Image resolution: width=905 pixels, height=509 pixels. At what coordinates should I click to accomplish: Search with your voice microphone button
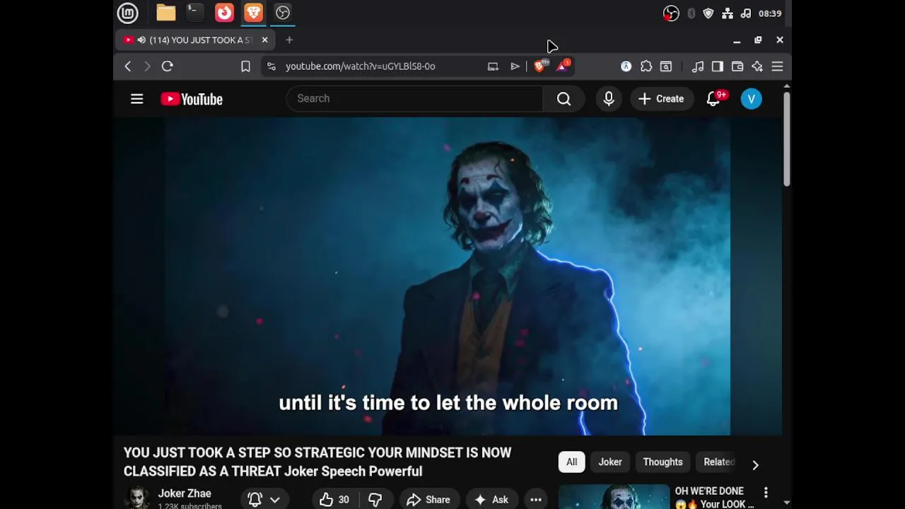(x=609, y=99)
